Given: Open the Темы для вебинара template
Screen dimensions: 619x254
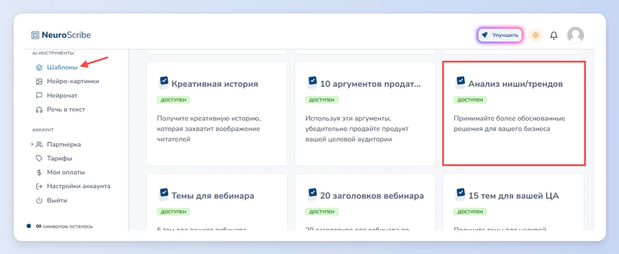Looking at the screenshot, I should tap(217, 202).
